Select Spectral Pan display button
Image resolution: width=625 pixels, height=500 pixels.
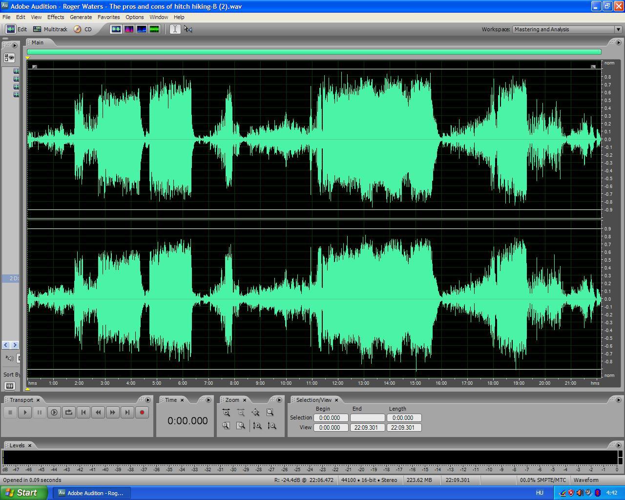142,29
